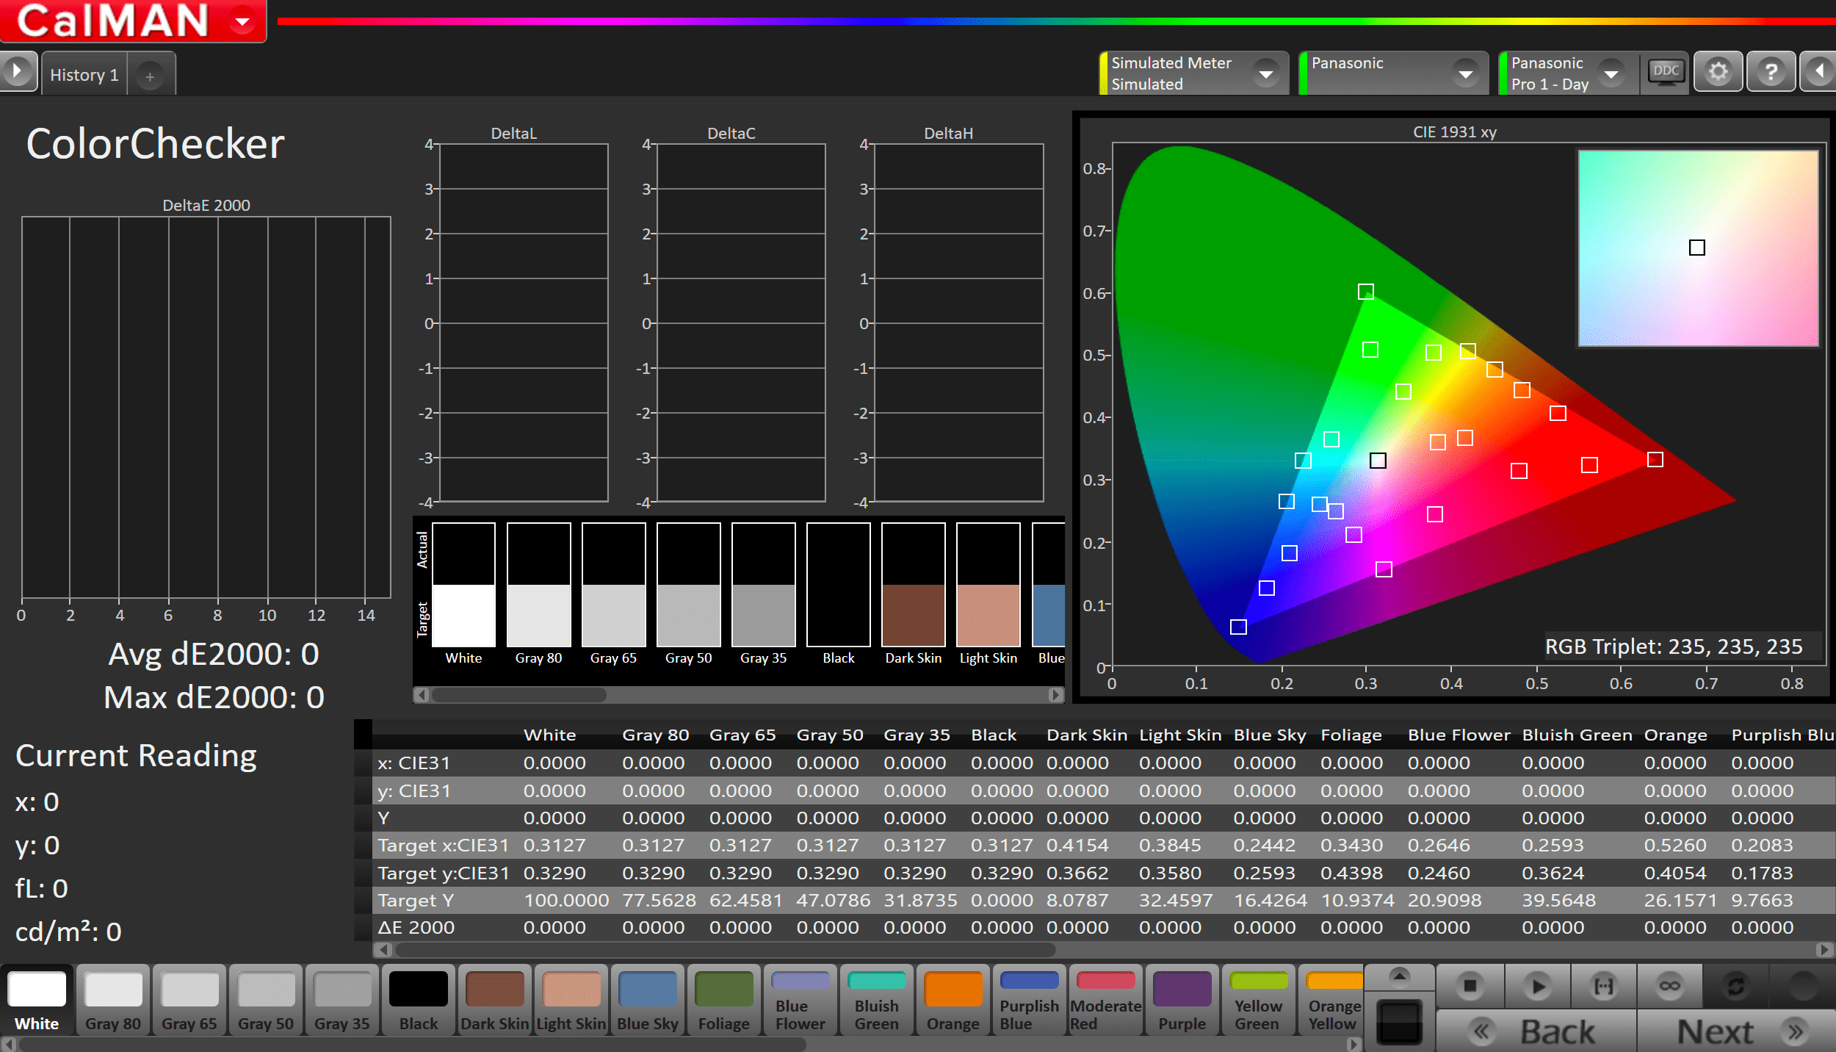This screenshot has height=1052, width=1836.
Task: Expand the Panasonic source dropdown
Action: click(x=1465, y=73)
